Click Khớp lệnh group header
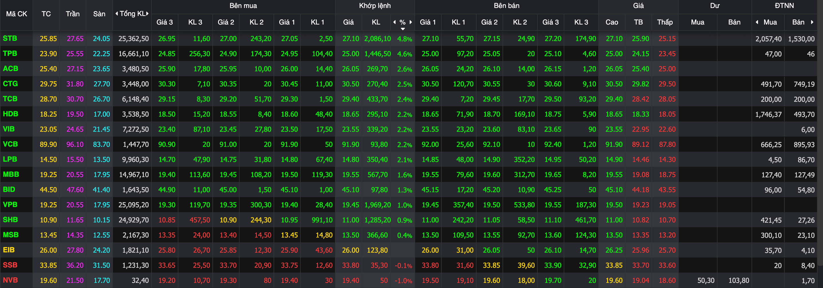This screenshot has width=823, height=288. point(375,6)
